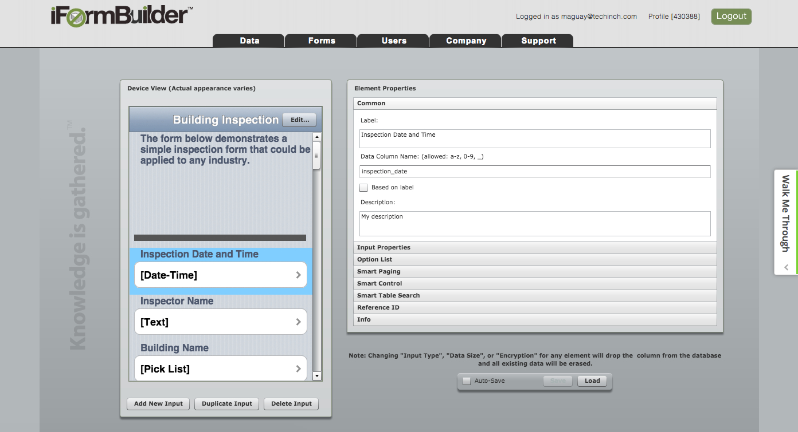Click the chevron arrow on Pick List field
The image size is (798, 432).
(x=298, y=369)
